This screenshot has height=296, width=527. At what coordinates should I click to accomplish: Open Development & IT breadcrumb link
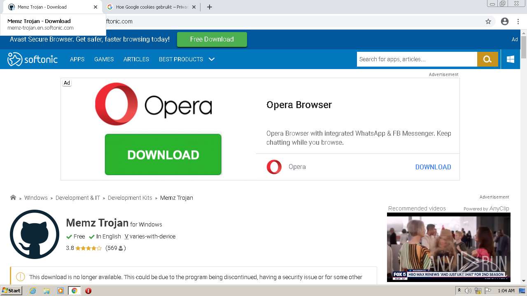78,198
